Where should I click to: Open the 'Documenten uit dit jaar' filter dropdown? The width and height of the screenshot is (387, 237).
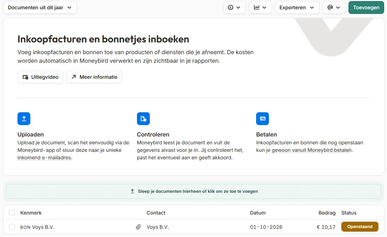click(x=40, y=7)
